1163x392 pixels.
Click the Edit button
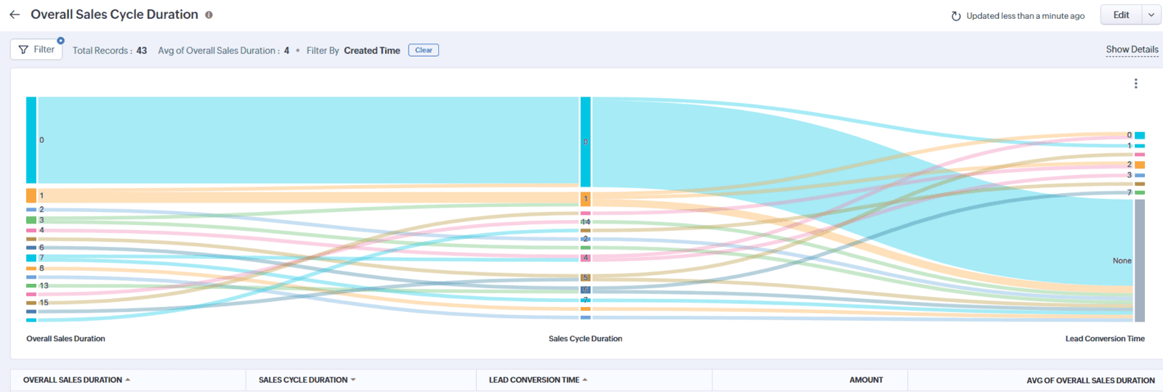click(x=1121, y=15)
